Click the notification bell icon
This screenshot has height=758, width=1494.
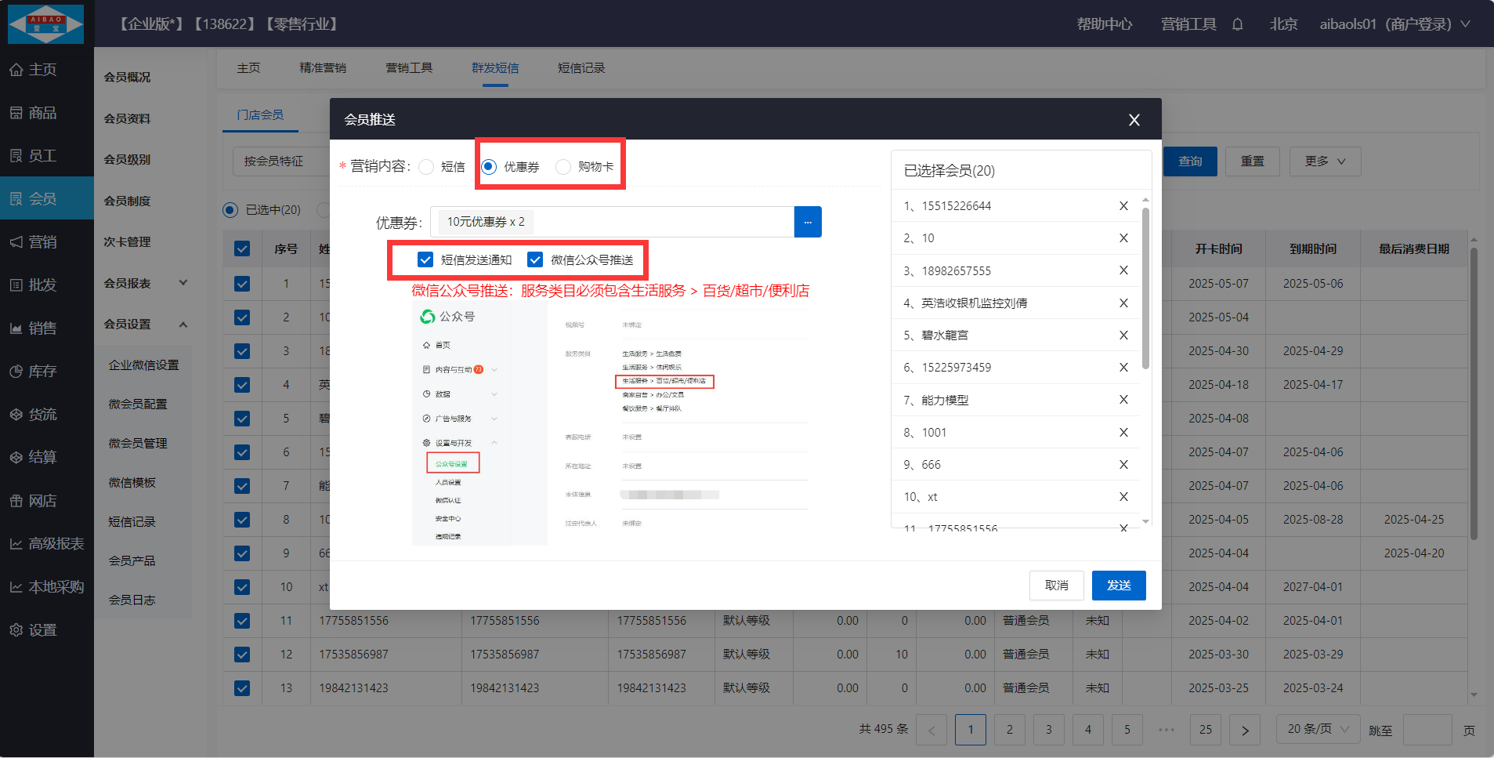click(1237, 24)
